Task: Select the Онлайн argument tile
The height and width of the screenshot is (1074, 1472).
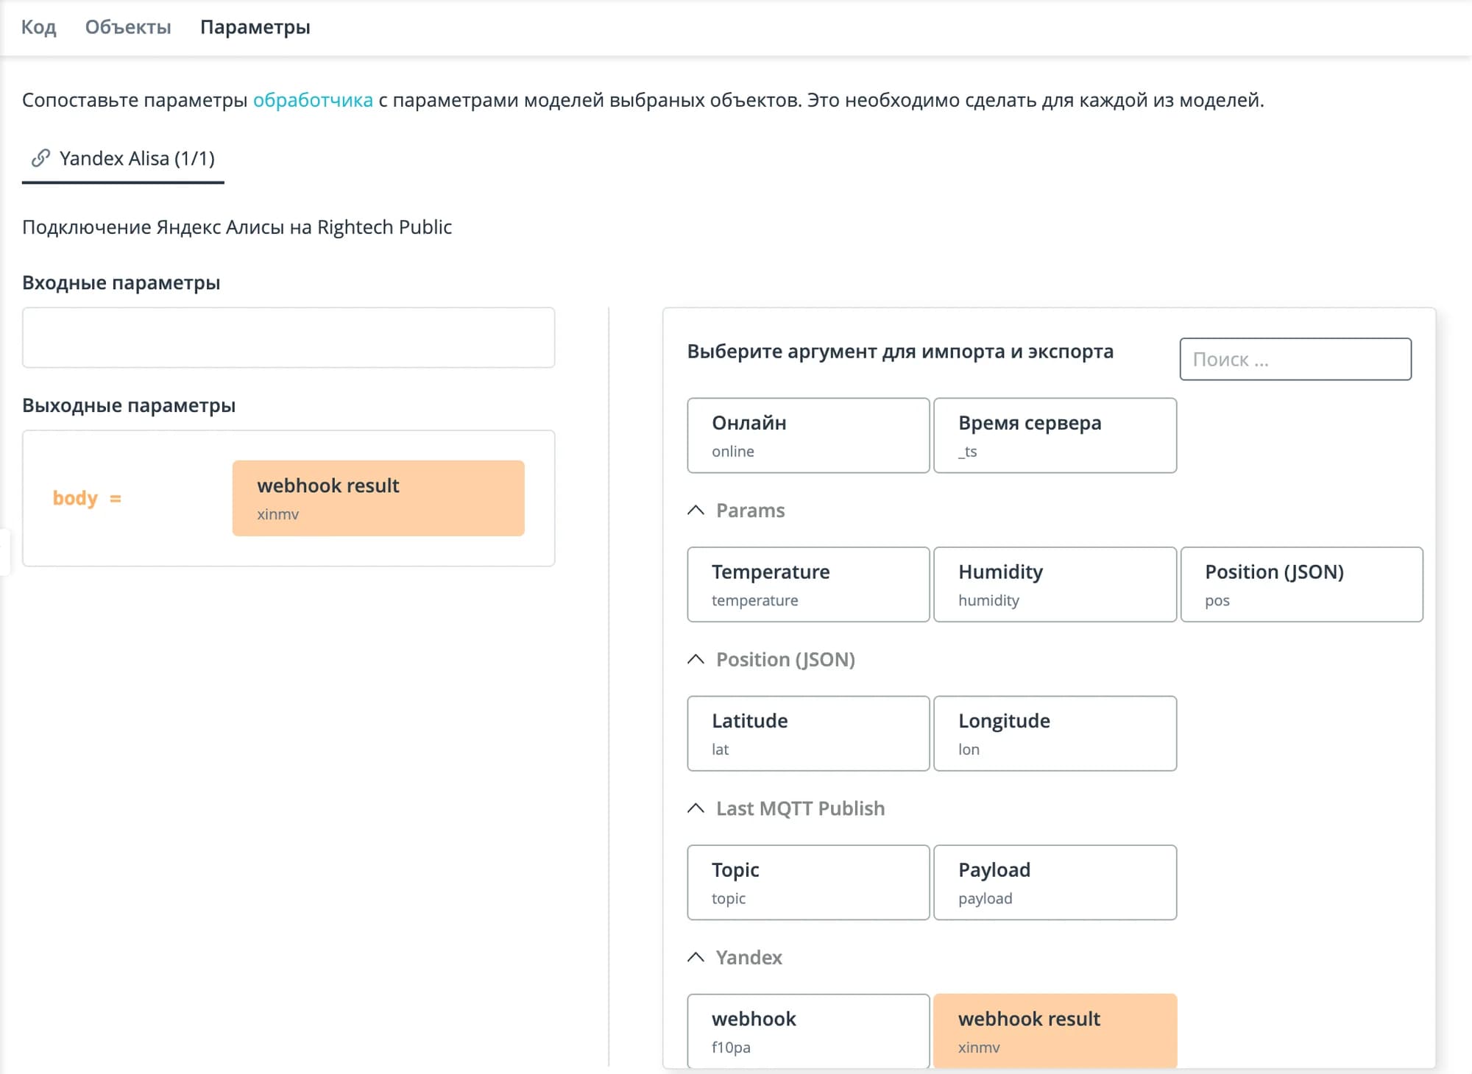Action: pyautogui.click(x=808, y=435)
